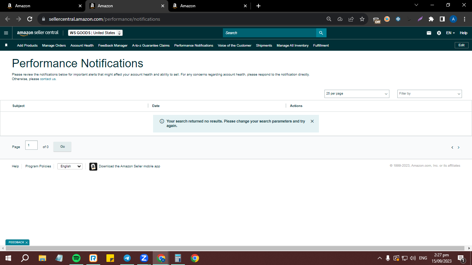Open Feedback Manager menu item
Image resolution: width=472 pixels, height=265 pixels.
click(x=113, y=46)
